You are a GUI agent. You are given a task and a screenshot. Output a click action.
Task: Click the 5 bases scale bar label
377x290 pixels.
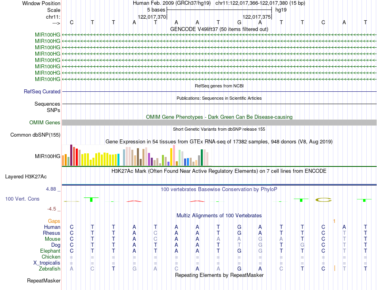tap(156, 10)
